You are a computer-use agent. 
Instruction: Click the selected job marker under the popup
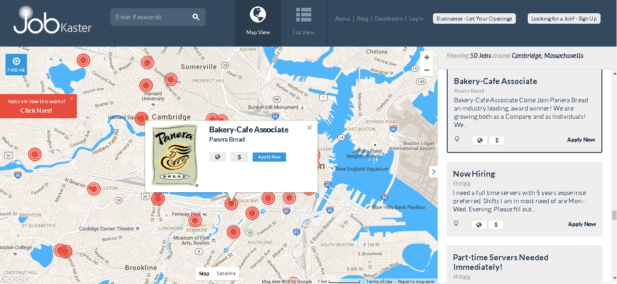(x=231, y=204)
